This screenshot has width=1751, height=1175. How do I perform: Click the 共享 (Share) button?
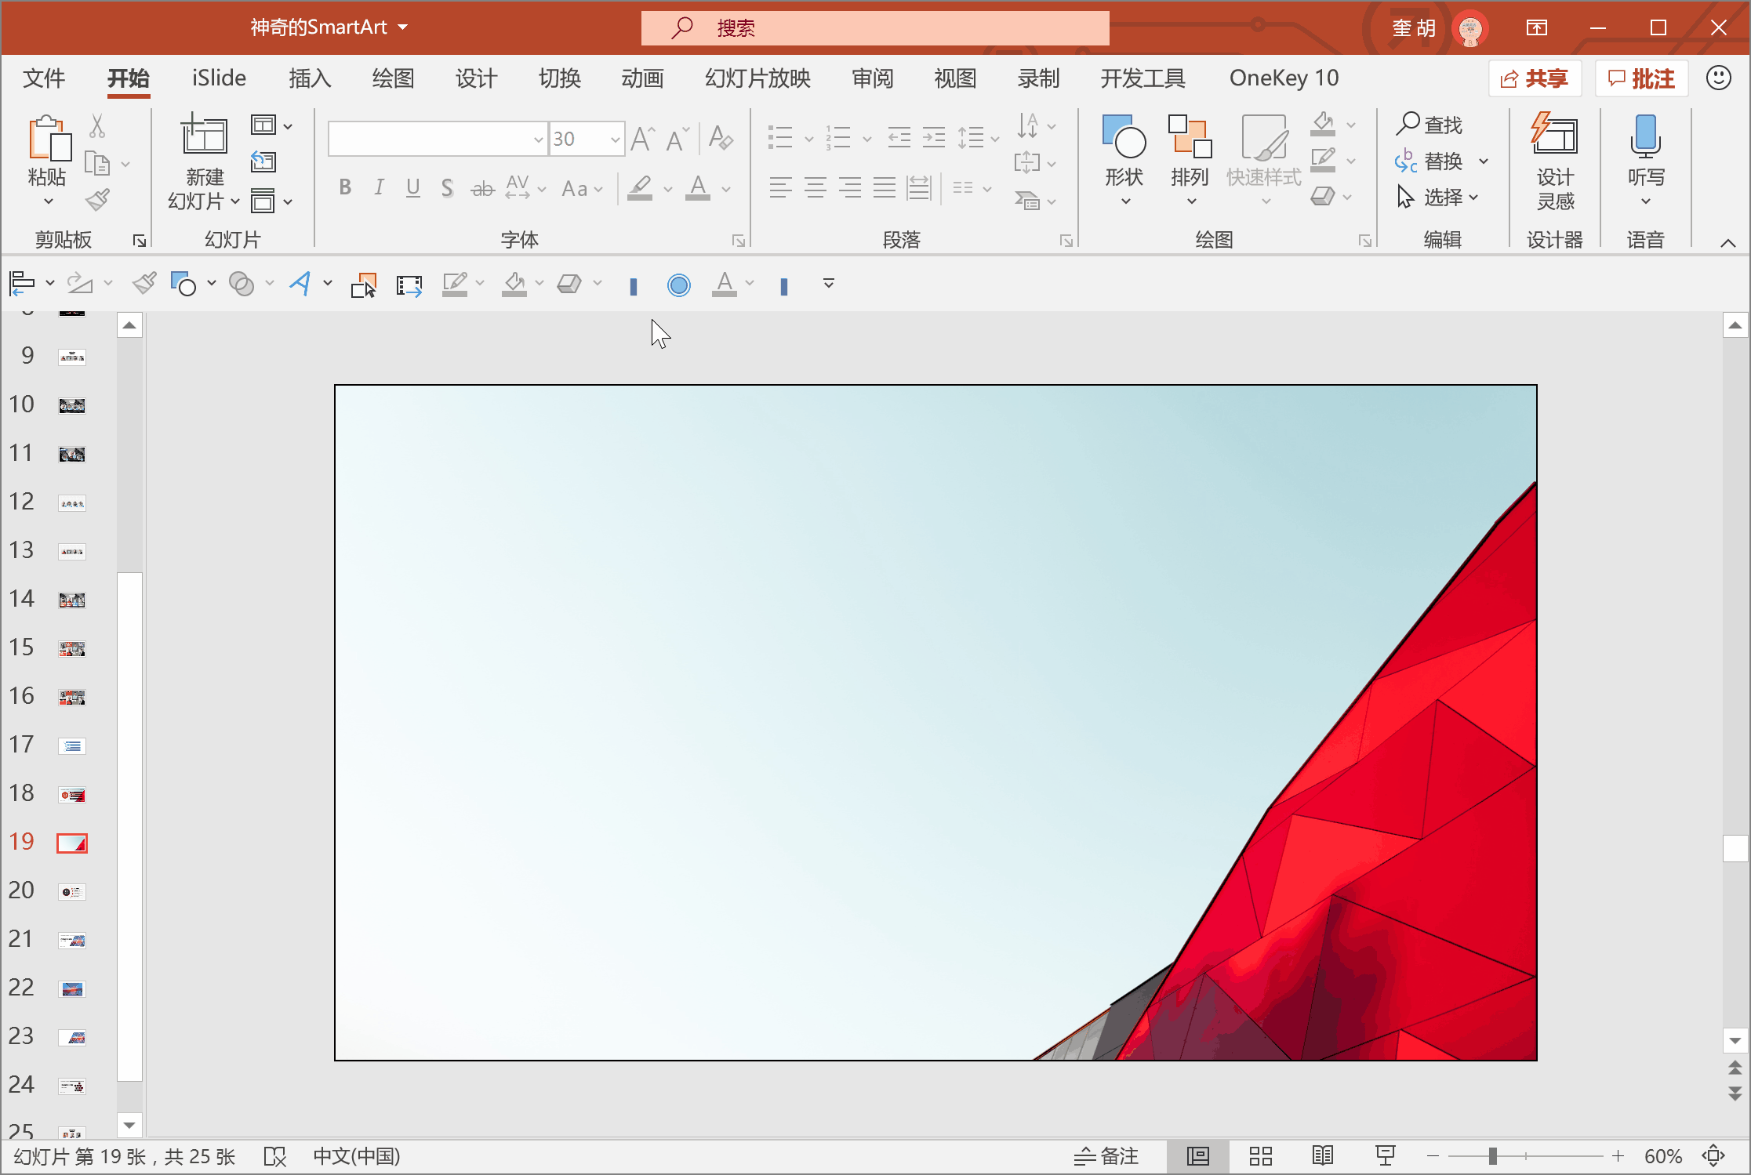[x=1535, y=78]
